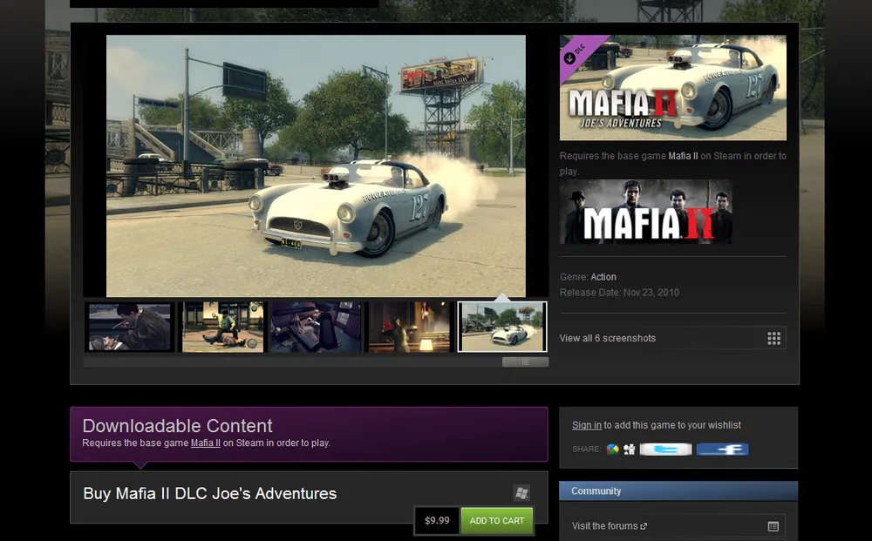Viewport: 872px width, 541px height.
Task: Open the Mafia II link under the header image
Action: [x=683, y=156]
